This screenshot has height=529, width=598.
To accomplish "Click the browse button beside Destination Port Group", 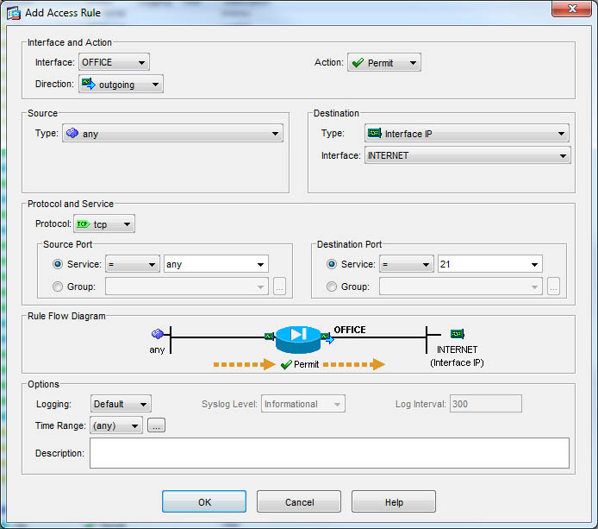I will pos(553,287).
